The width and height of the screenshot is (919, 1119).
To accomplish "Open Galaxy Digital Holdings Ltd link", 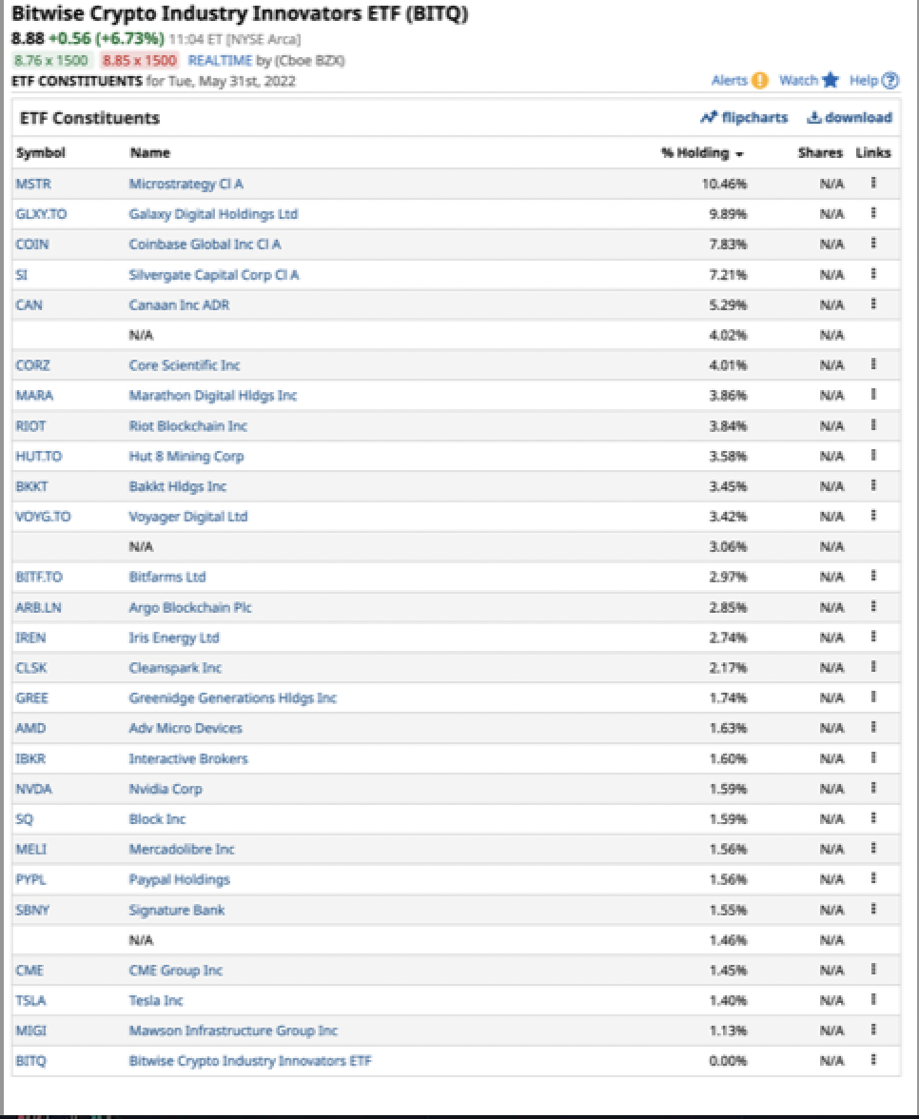I will pos(213,214).
